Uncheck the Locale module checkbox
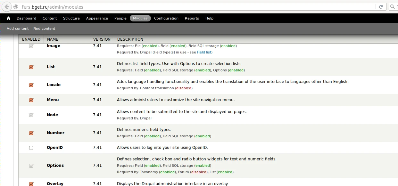The image size is (398, 186). click(x=31, y=85)
